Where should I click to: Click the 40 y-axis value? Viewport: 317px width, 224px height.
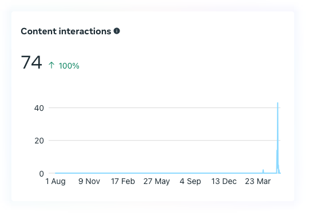(x=39, y=108)
